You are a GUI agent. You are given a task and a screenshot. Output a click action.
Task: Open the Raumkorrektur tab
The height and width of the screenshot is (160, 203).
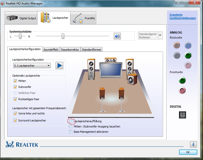tap(70, 50)
